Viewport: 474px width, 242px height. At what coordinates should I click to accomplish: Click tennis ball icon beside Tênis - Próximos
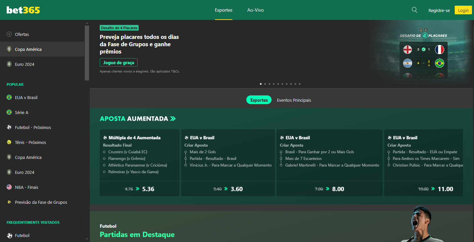click(9, 142)
